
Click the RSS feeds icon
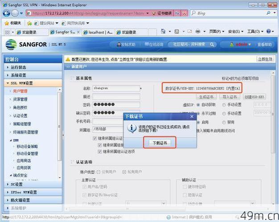[x=176, y=32]
